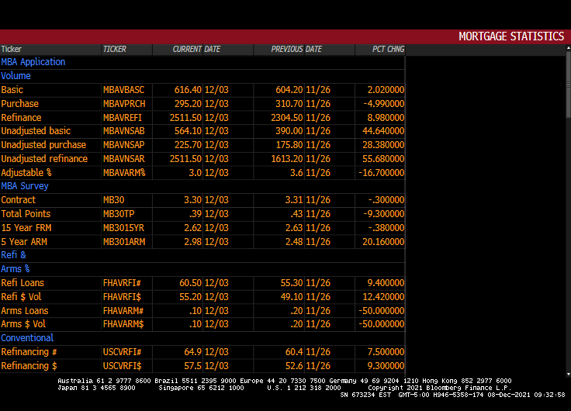Click the MORTGAGE STATISTICS title bar
571x411 pixels.
click(x=510, y=36)
